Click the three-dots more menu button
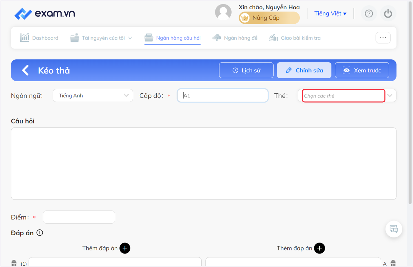 (x=383, y=38)
